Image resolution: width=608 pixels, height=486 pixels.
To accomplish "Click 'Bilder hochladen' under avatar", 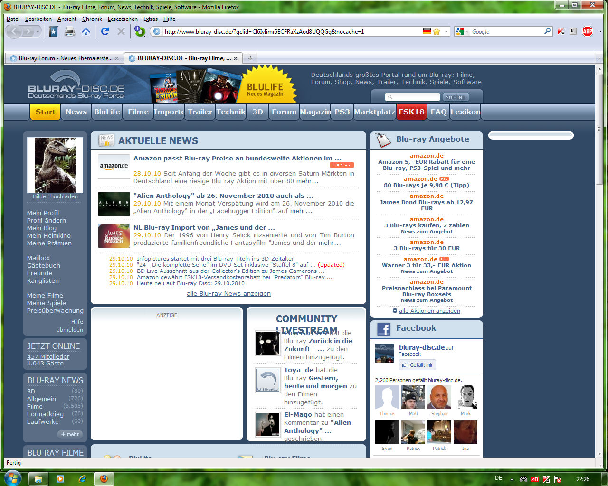I will pyautogui.click(x=55, y=196).
